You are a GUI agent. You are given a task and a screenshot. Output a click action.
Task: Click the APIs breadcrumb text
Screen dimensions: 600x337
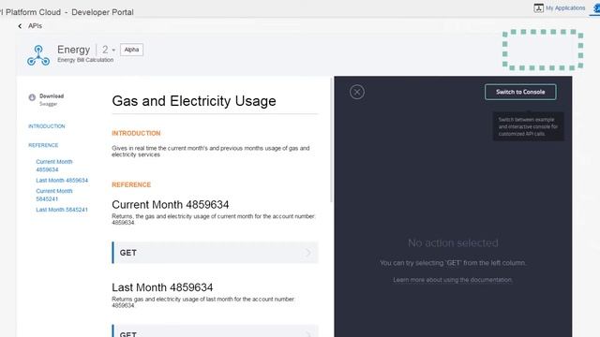click(35, 26)
